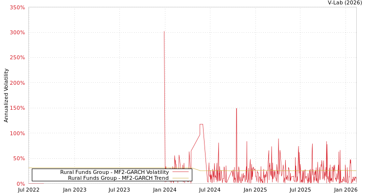Click the Annualized Volatility axis title
This screenshot has width=367, height=196.
(6, 96)
